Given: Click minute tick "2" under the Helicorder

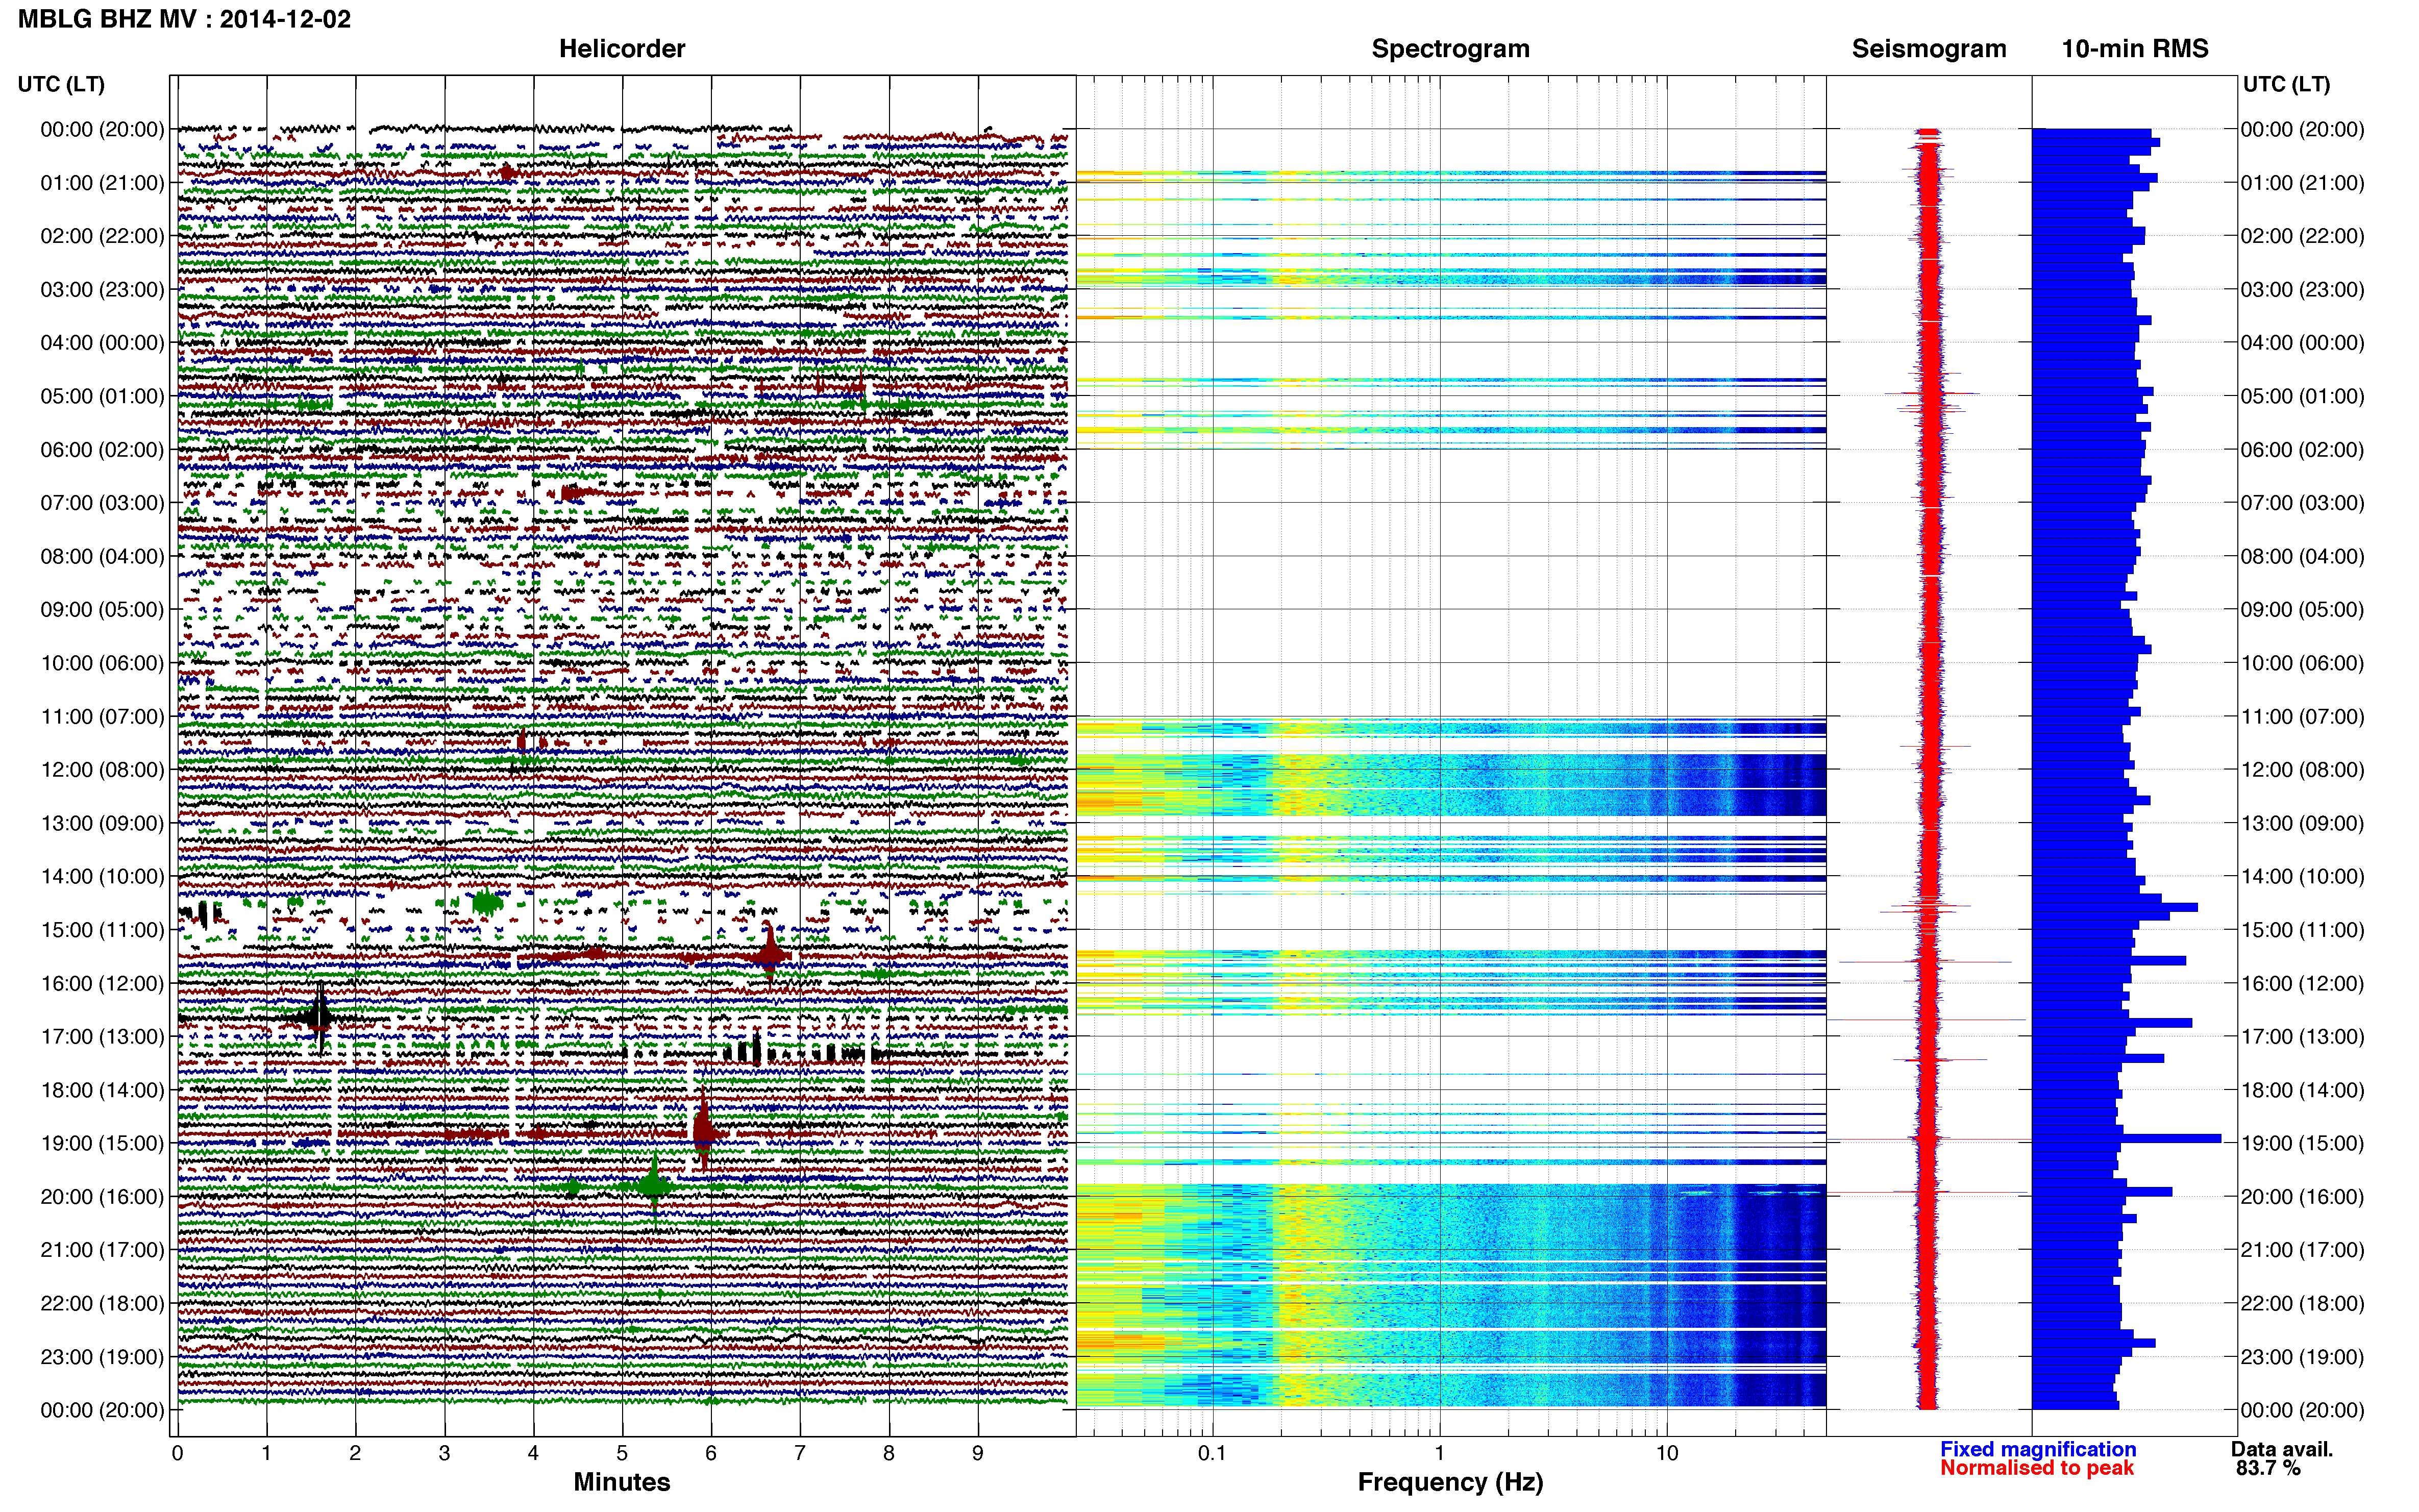Looking at the screenshot, I should tap(355, 1453).
